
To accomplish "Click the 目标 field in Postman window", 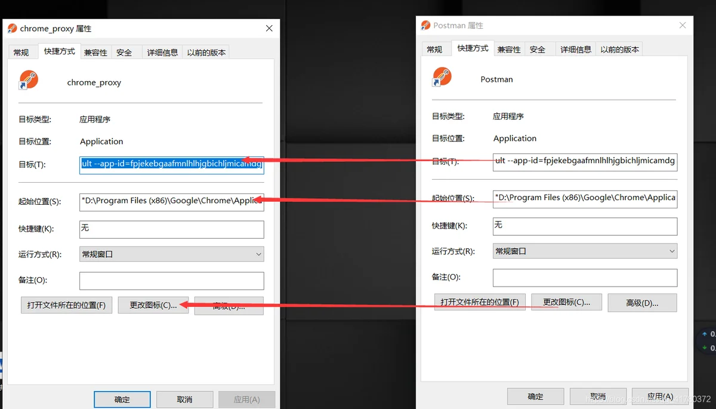I will pos(585,161).
